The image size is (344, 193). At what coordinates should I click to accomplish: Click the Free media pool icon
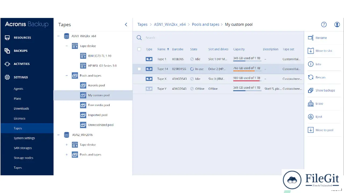pos(83,105)
